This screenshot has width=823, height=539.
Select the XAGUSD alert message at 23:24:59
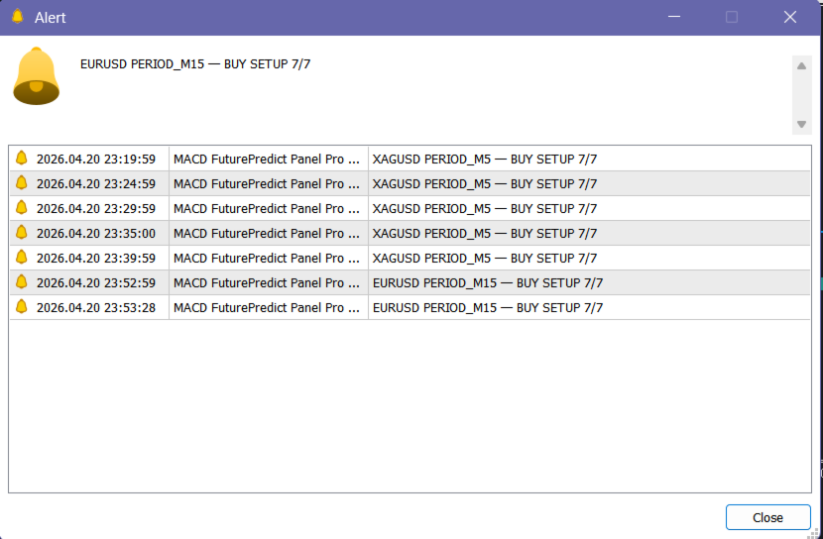485,183
